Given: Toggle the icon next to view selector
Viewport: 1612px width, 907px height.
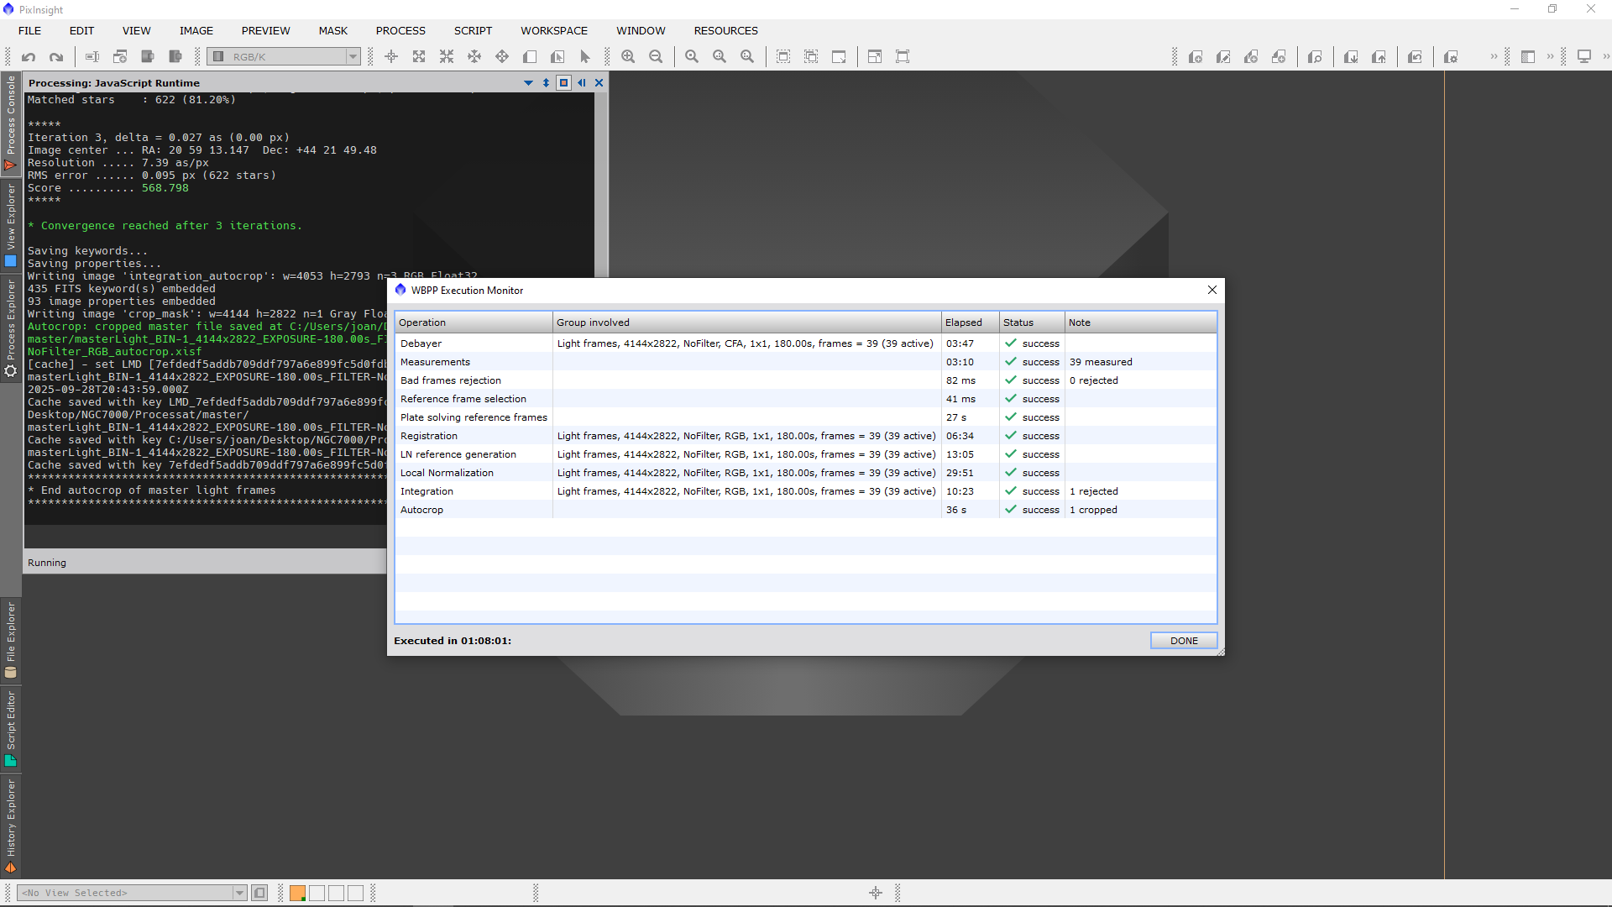Looking at the screenshot, I should [x=259, y=893].
